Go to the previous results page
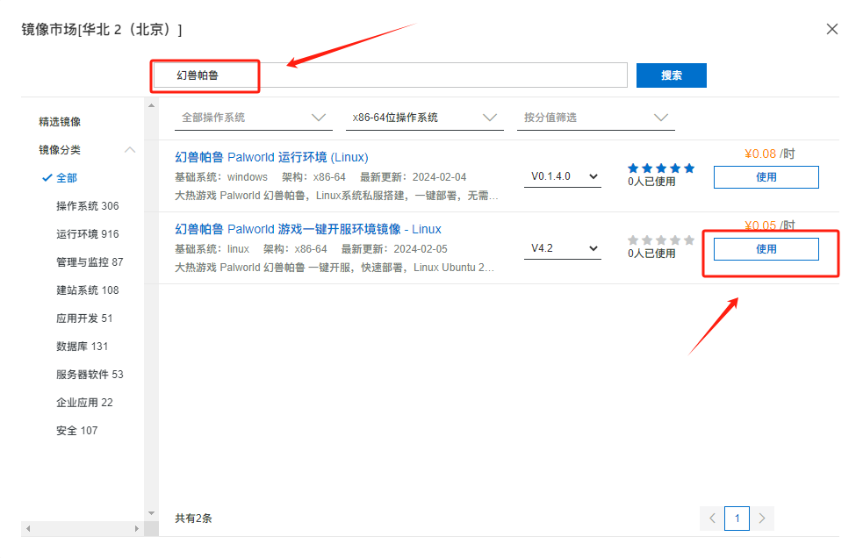 click(712, 519)
